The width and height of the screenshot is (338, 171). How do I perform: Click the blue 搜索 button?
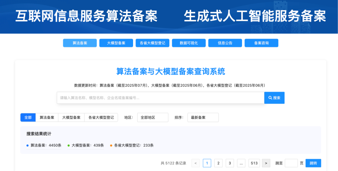(274, 98)
